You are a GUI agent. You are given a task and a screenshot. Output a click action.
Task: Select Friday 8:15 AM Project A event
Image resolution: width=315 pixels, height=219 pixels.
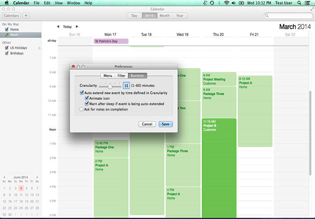coord(255,111)
